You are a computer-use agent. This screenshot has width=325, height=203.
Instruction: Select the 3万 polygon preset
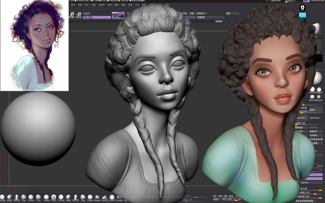(220, 196)
